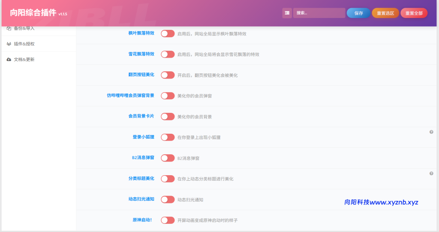
Task: Click the expand-all list icon beside search
Action: [287, 13]
